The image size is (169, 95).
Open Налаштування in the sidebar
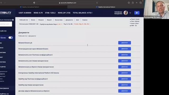[x=4, y=88]
